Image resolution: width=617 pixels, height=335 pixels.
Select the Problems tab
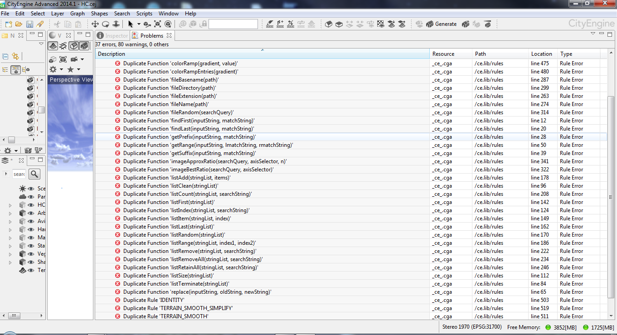tap(152, 35)
